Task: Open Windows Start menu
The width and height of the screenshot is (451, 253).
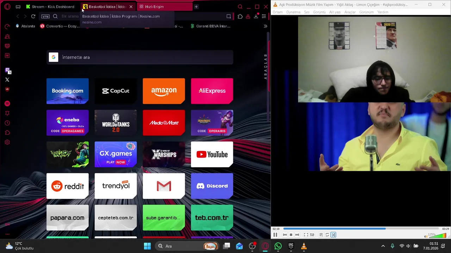Action: click(x=147, y=246)
